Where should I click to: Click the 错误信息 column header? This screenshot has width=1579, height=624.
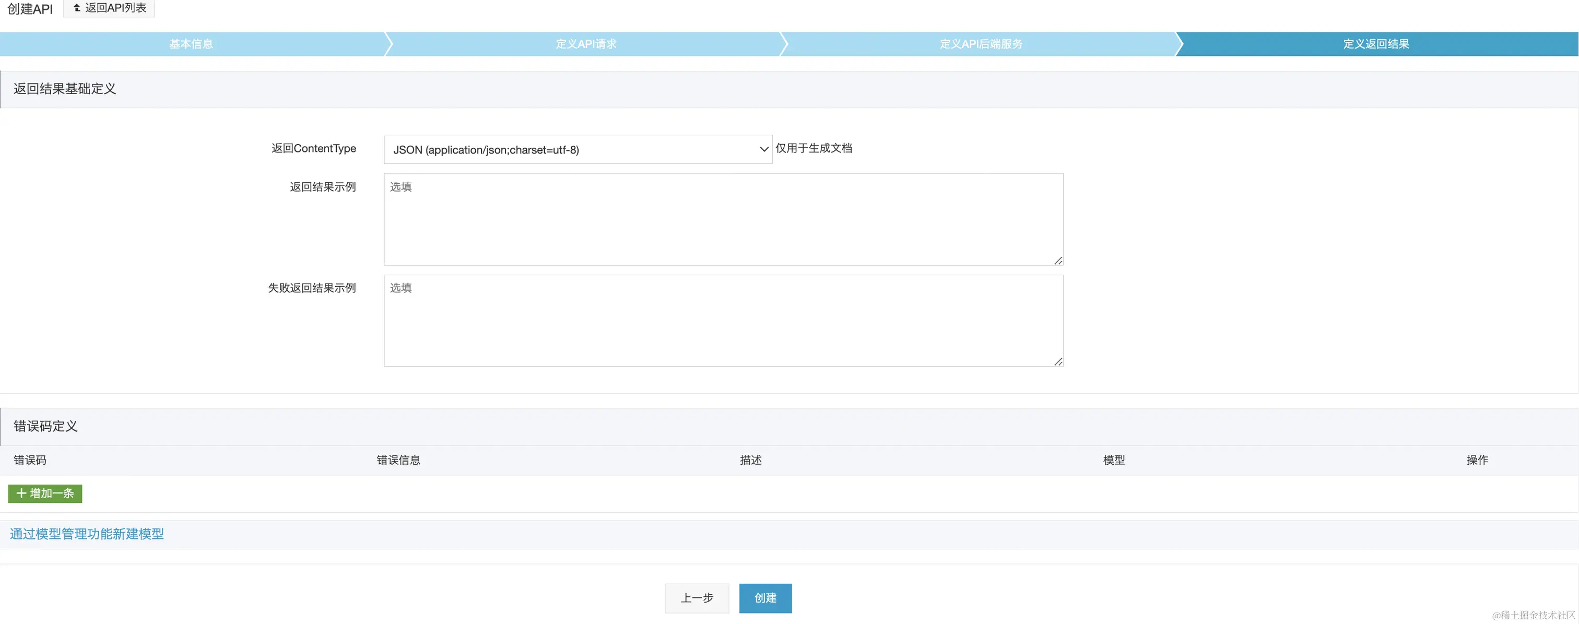coord(398,461)
